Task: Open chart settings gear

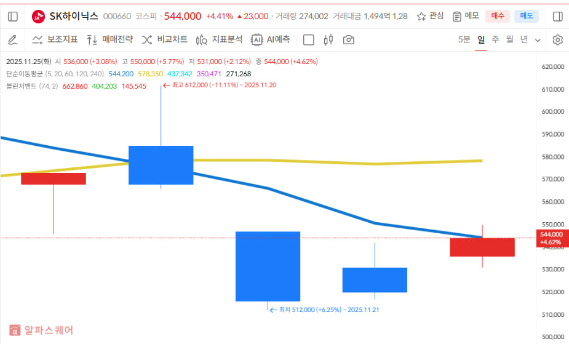Action: pyautogui.click(x=557, y=40)
